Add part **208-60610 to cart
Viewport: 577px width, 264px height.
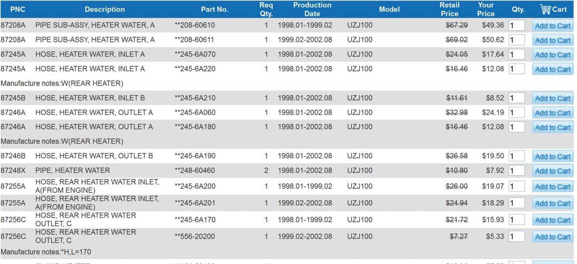coord(553,26)
